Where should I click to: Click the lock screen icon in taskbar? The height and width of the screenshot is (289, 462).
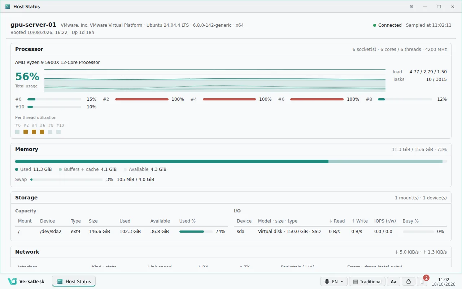click(408, 281)
